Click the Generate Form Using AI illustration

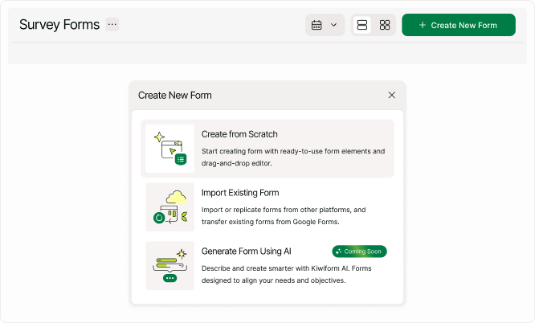[170, 266]
